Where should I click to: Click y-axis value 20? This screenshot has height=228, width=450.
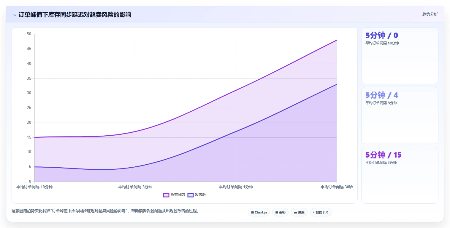tap(29, 123)
